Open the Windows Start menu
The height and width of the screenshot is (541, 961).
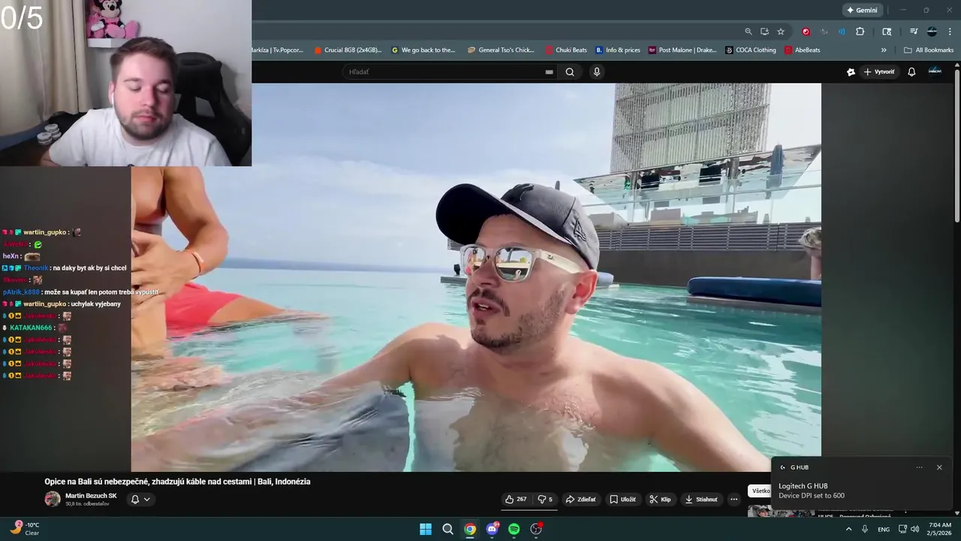(x=426, y=529)
